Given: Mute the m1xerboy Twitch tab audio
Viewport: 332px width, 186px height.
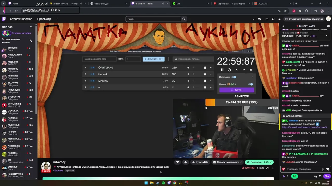Looking at the screenshot, I should point(163,4).
